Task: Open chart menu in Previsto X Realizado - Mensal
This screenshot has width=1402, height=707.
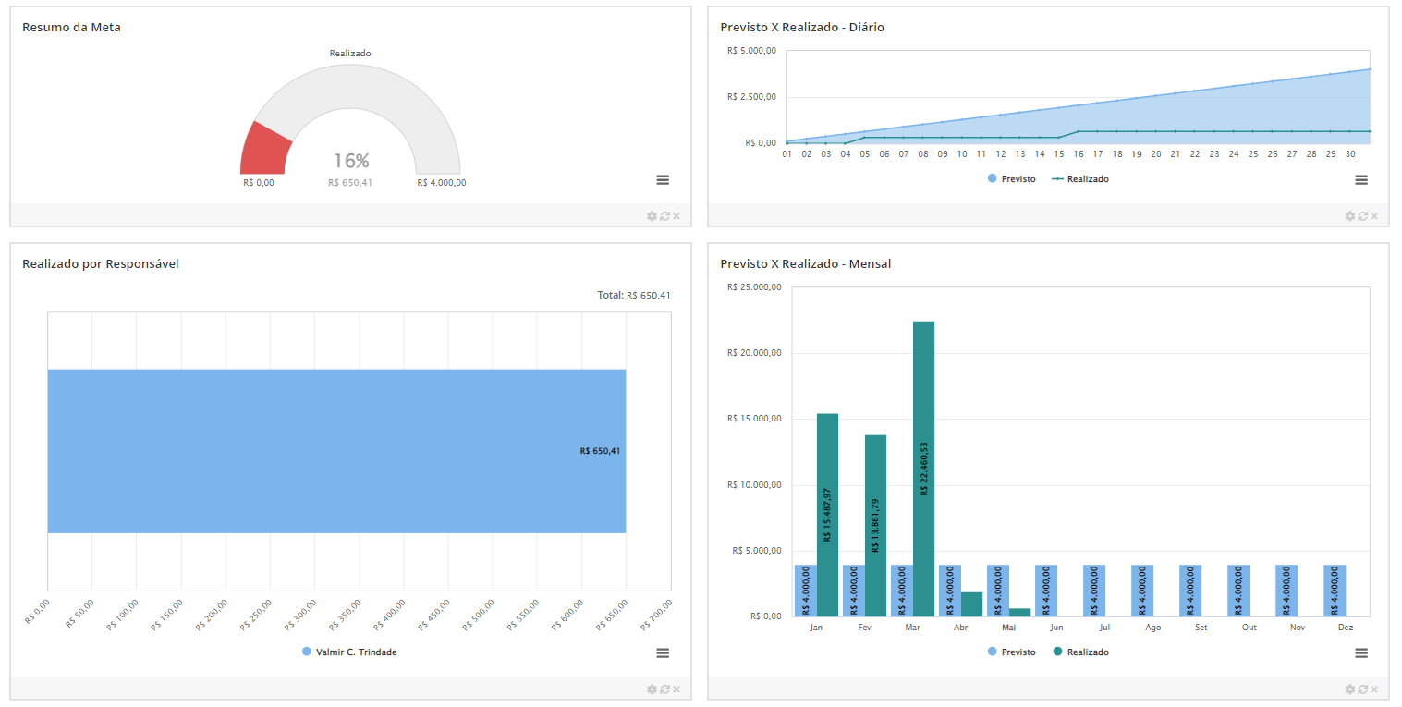Action: pos(1361,653)
